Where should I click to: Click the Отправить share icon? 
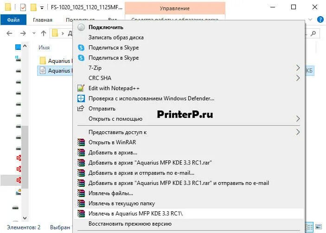[81, 109]
